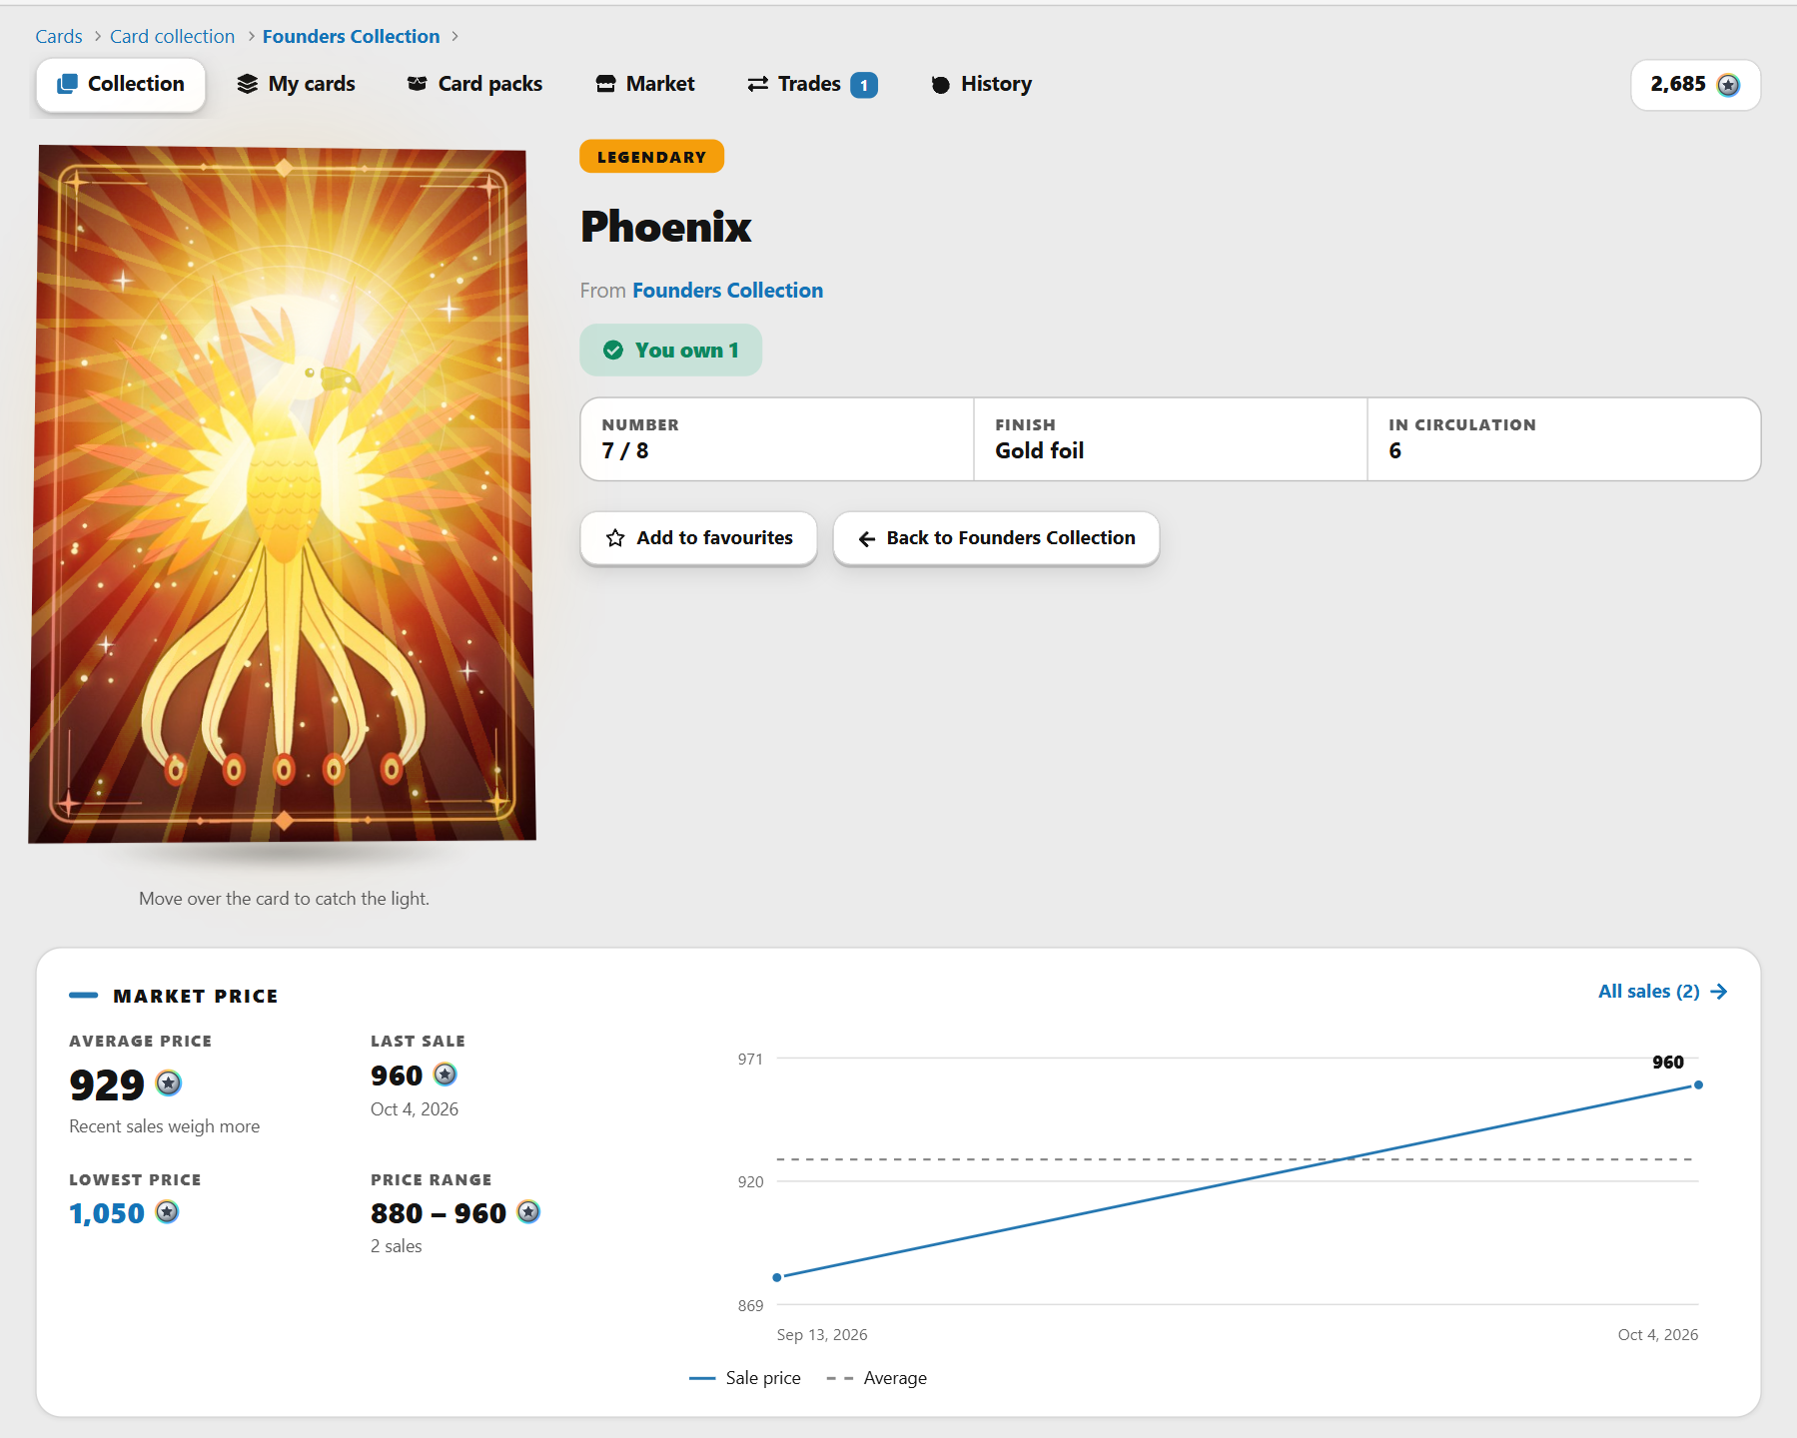The width and height of the screenshot is (1797, 1438).
Task: Click the 'Gold foil' finish value
Action: pos(1039,451)
